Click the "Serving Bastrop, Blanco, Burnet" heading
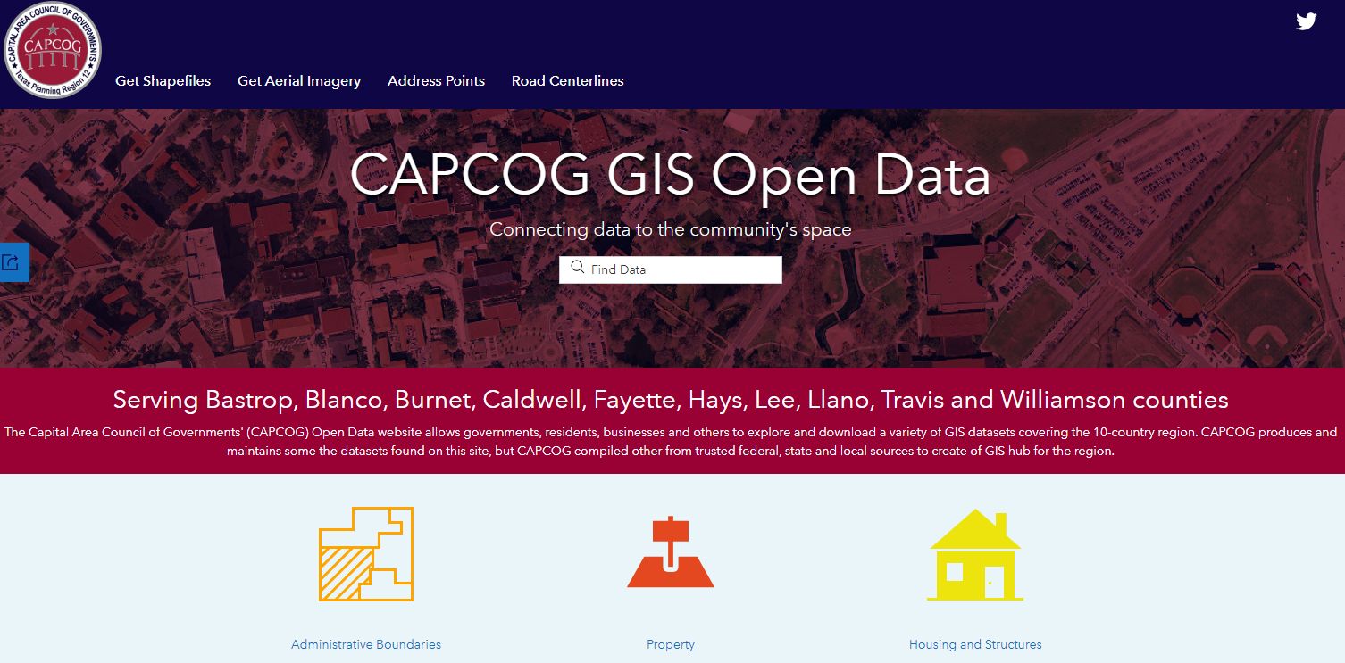Screen dimensions: 1345x663 pos(671,399)
